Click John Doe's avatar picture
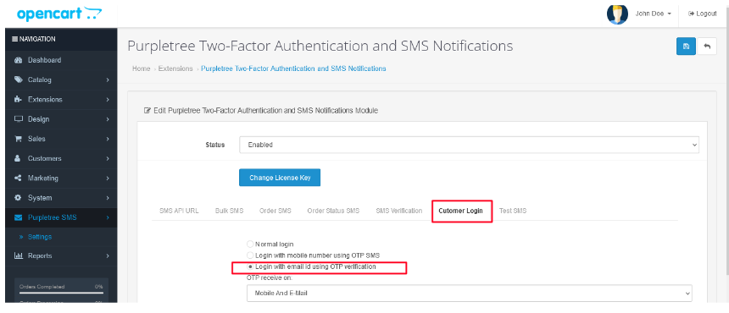Screen dimensions: 729x313 tap(617, 14)
